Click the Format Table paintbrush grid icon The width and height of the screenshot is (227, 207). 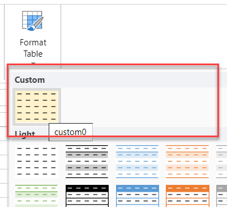pyautogui.click(x=33, y=21)
